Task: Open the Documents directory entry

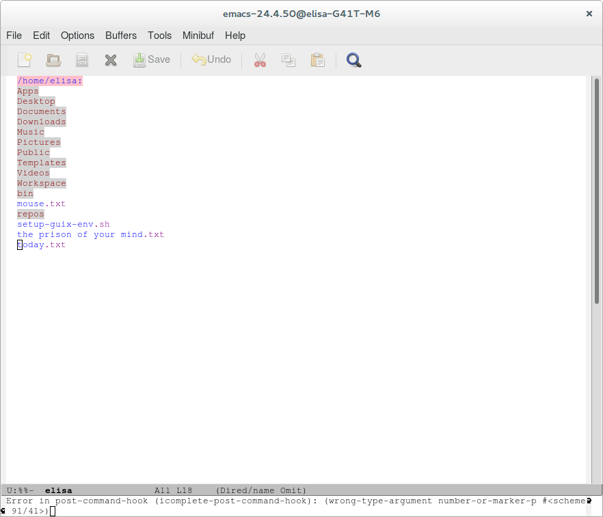Action: pyautogui.click(x=42, y=111)
